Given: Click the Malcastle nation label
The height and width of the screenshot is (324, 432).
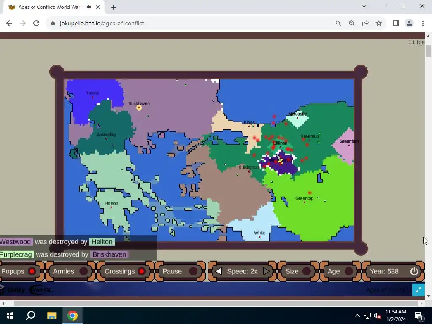Looking at the screenshot, I should click(297, 114).
